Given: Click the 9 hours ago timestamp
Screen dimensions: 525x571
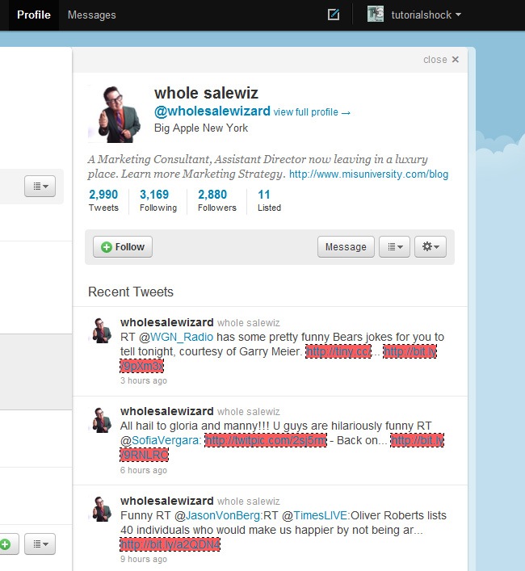Looking at the screenshot, I should pos(144,559).
